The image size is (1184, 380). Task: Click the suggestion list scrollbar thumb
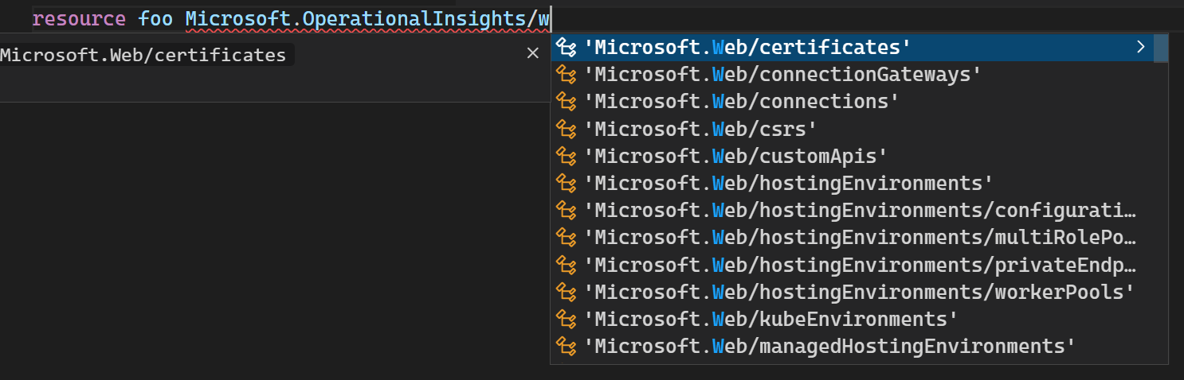coord(1161,48)
